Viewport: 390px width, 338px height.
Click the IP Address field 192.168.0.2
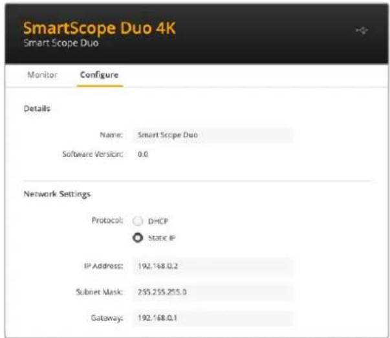click(x=213, y=266)
